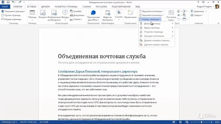Click the heading Сообщение Дарьи Попковой
Viewport: 221px width, 124px height.
[x=97, y=71]
